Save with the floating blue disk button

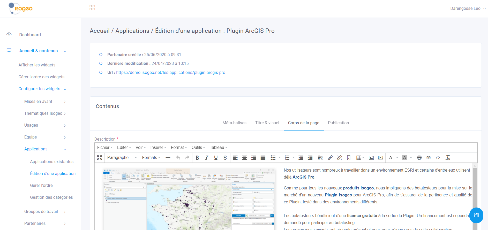point(476,215)
